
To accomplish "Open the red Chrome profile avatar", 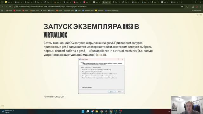I will tap(197, 7).
